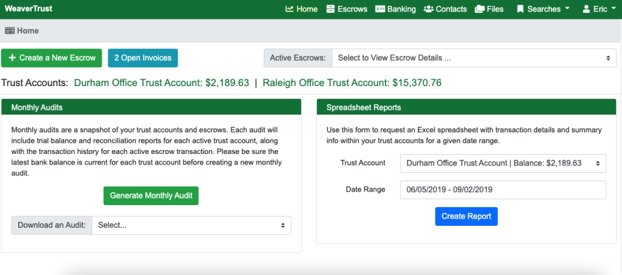The image size is (622, 275).
Task: Click the Date Range form label
Action: click(x=365, y=190)
